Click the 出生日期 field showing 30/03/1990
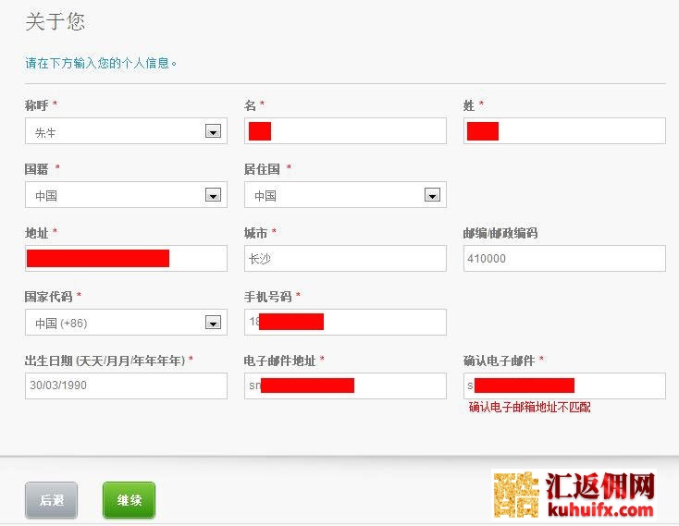This screenshot has height=526, width=679. pos(126,385)
